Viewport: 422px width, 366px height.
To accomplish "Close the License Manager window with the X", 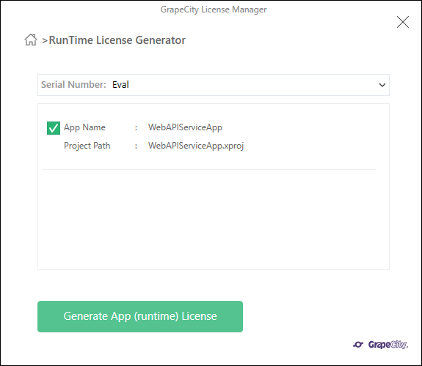I will (403, 22).
